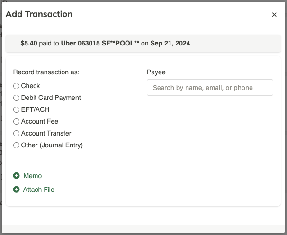Choose the Other (Journal Entry) radio button
The height and width of the screenshot is (235, 287).
coord(16,145)
